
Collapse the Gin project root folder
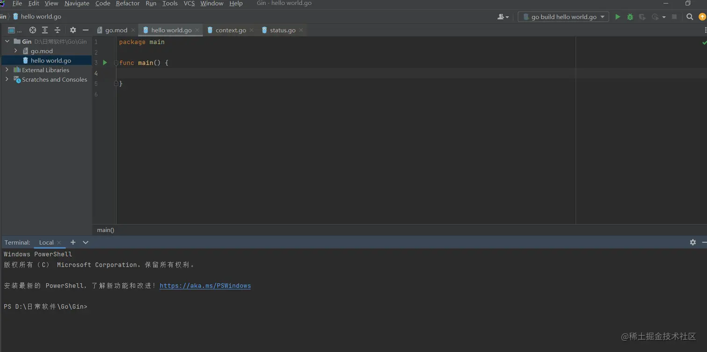pos(7,42)
